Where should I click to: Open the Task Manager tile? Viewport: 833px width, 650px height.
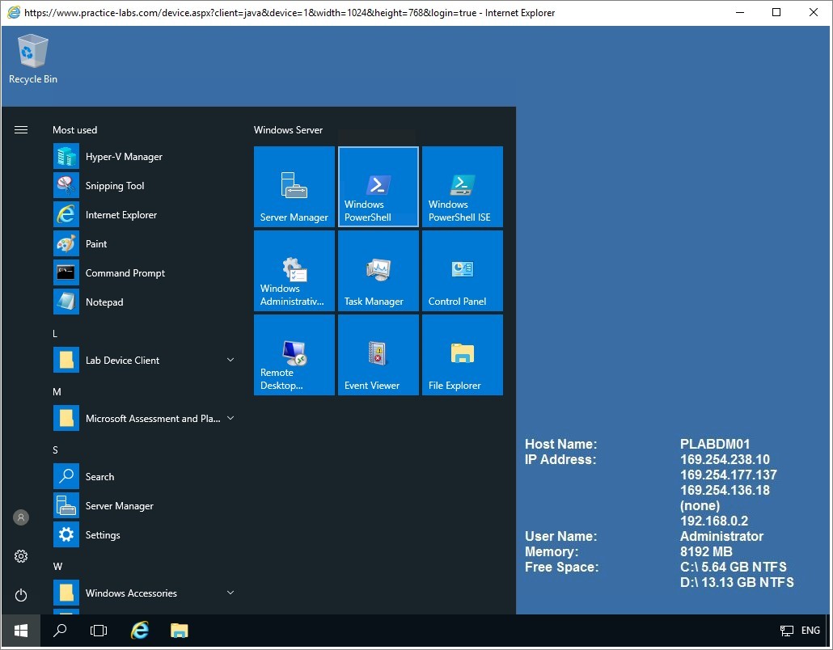coord(378,271)
